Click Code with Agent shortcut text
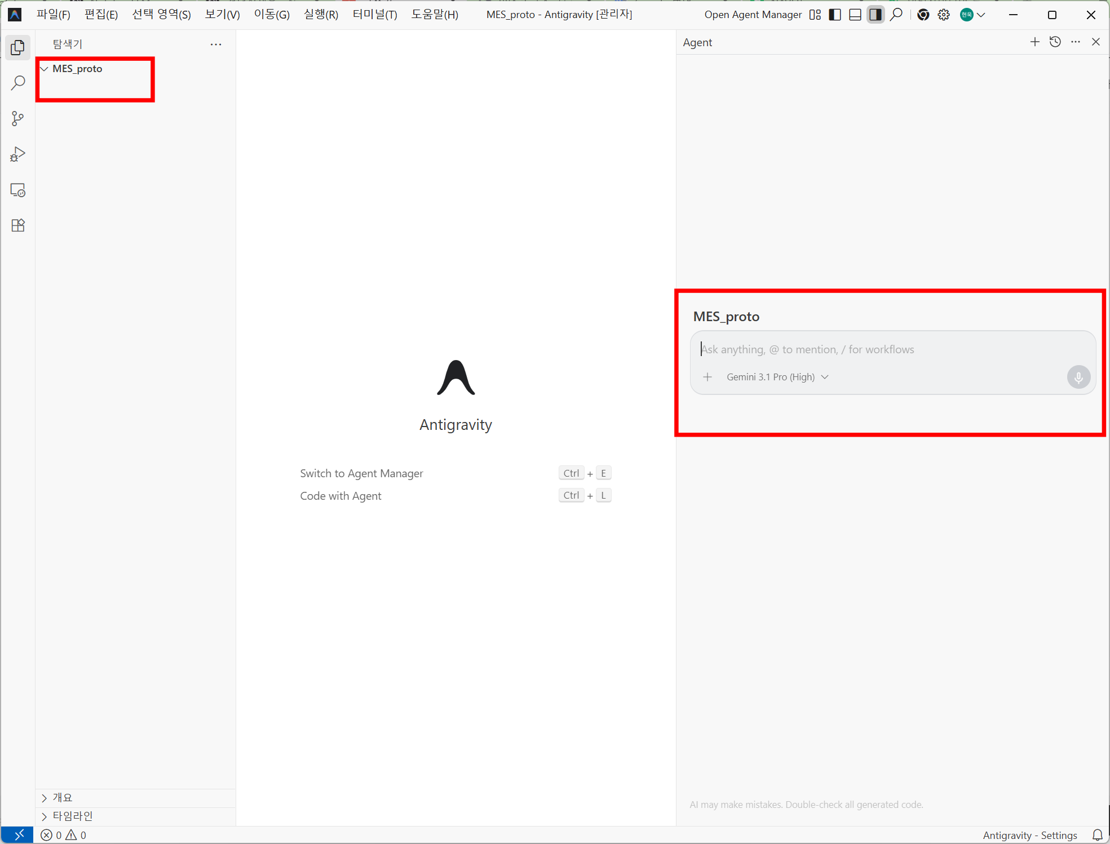 (x=340, y=496)
